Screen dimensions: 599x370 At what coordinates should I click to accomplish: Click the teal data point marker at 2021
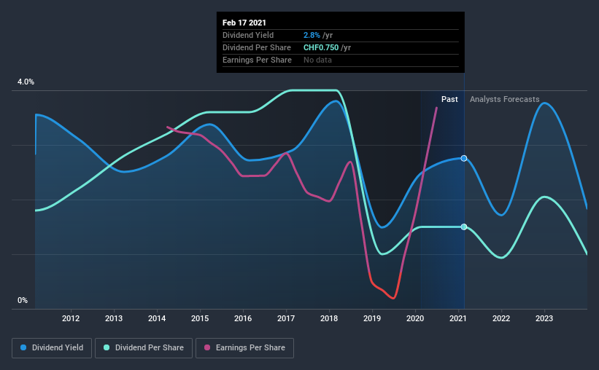[464, 227]
